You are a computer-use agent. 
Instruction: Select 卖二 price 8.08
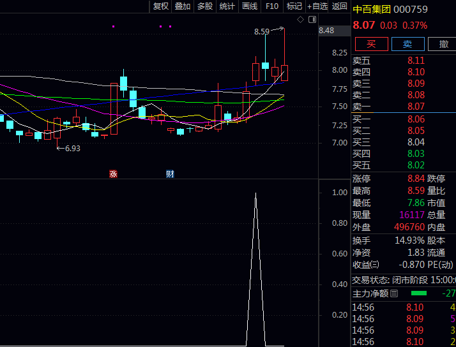click(416, 95)
